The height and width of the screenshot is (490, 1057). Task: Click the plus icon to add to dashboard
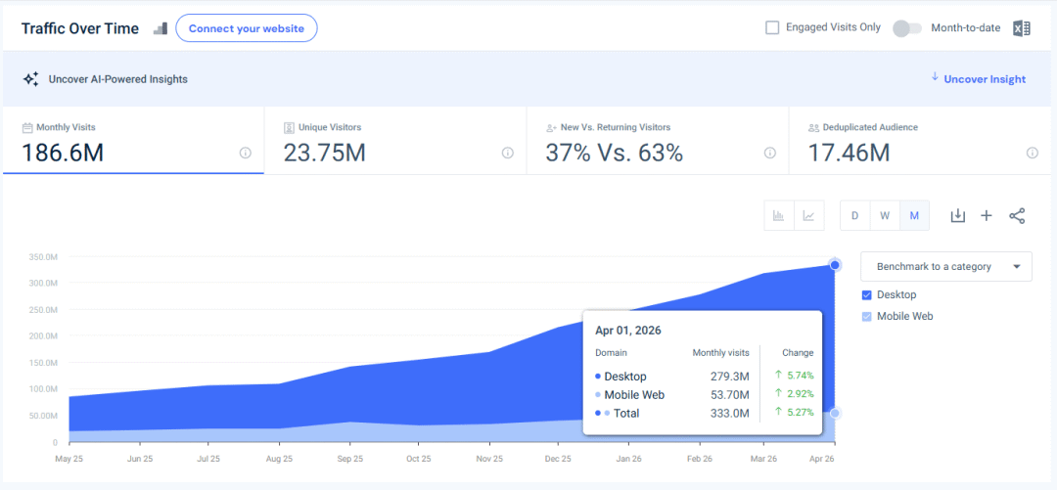(987, 216)
